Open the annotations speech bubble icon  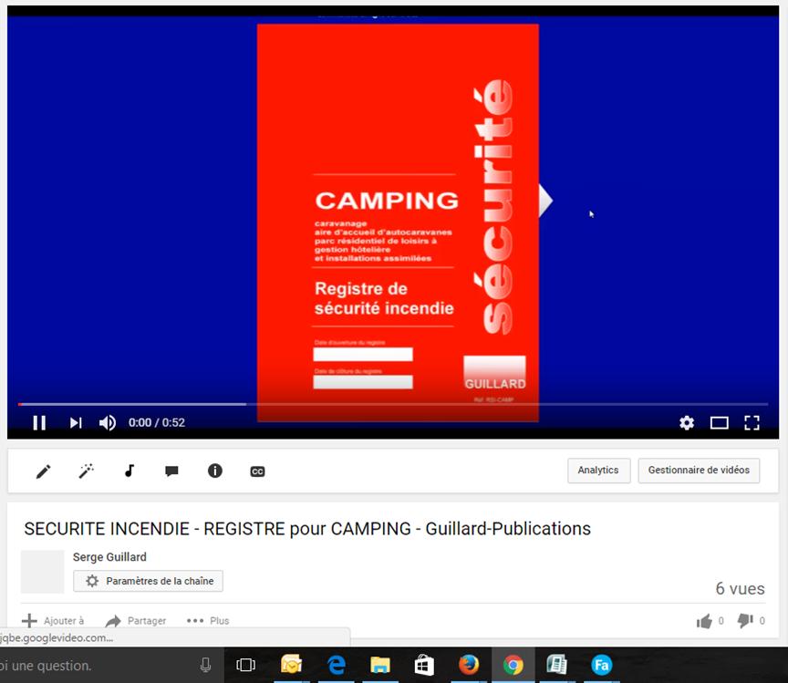coord(171,471)
